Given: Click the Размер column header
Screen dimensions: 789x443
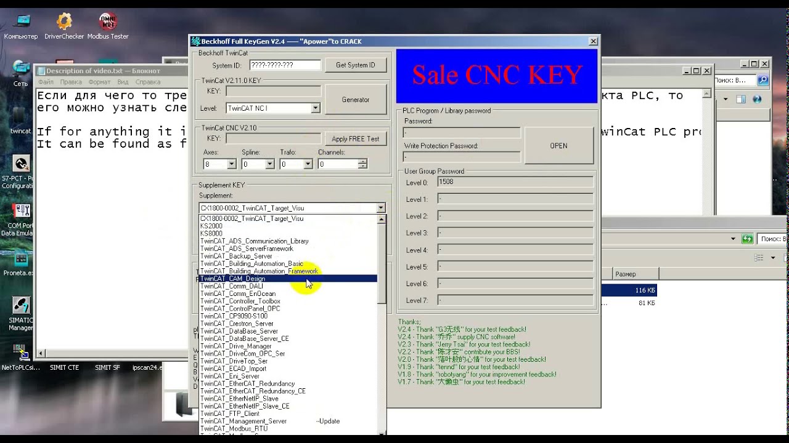Looking at the screenshot, I should [635, 274].
